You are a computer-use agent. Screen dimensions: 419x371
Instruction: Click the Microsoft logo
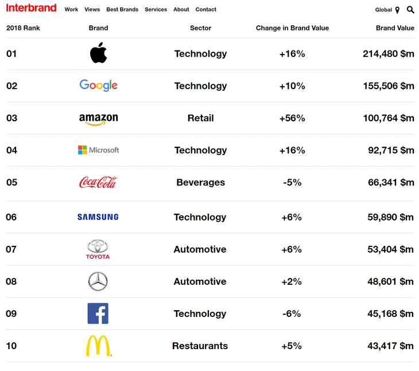tap(98, 150)
